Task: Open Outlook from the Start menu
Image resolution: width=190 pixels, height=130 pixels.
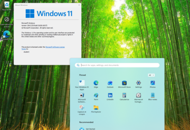Action: click(110, 84)
